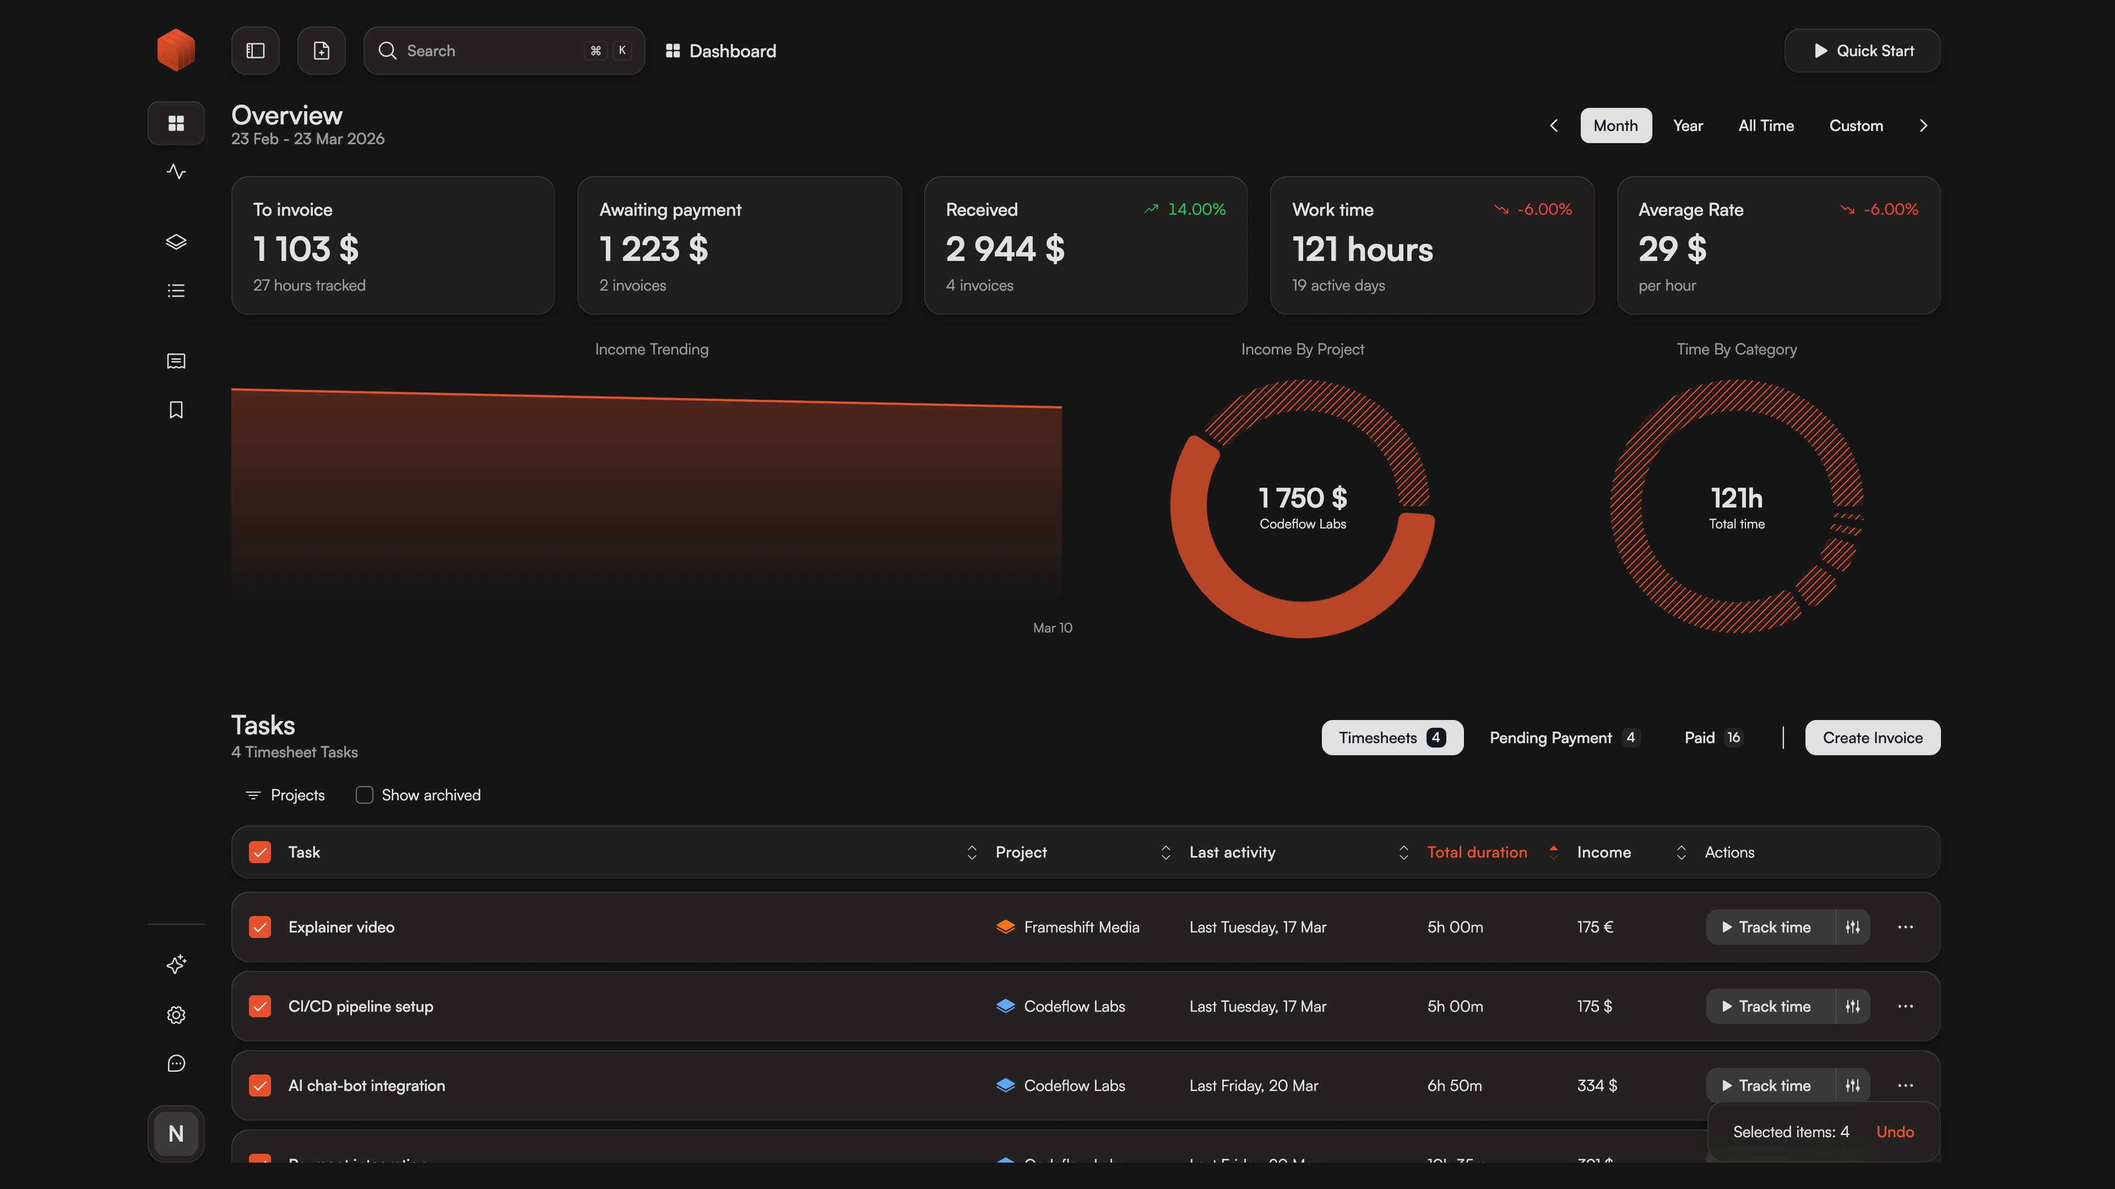Switch to the Year range tab
Image resolution: width=2115 pixels, height=1189 pixels.
click(x=1687, y=126)
